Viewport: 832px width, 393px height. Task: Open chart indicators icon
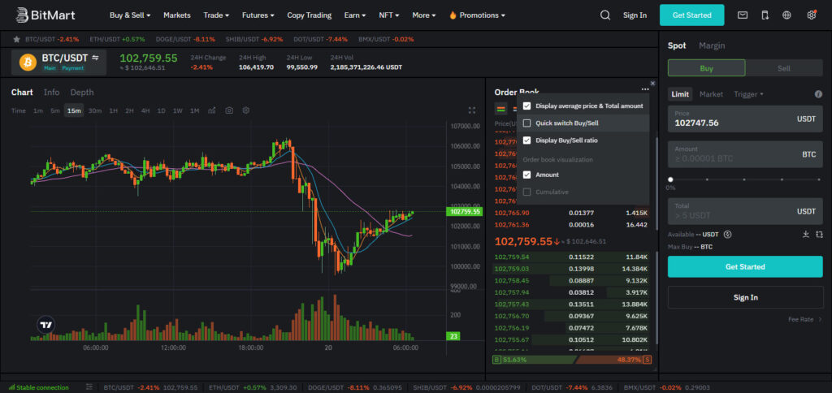(212, 110)
